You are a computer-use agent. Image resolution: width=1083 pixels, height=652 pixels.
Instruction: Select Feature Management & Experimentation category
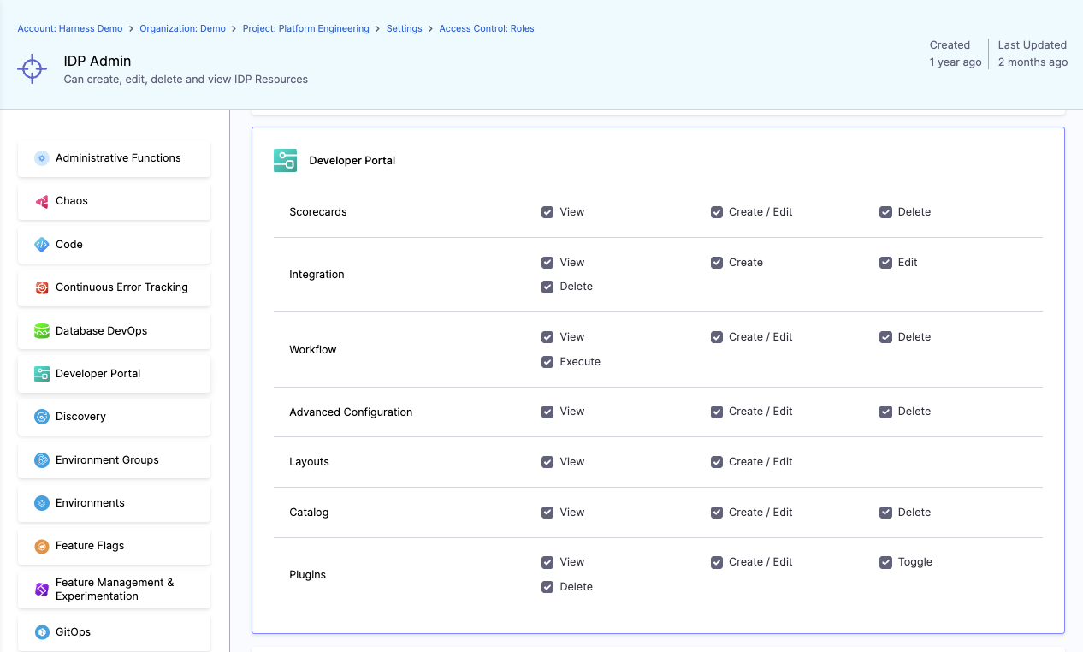pyautogui.click(x=114, y=590)
